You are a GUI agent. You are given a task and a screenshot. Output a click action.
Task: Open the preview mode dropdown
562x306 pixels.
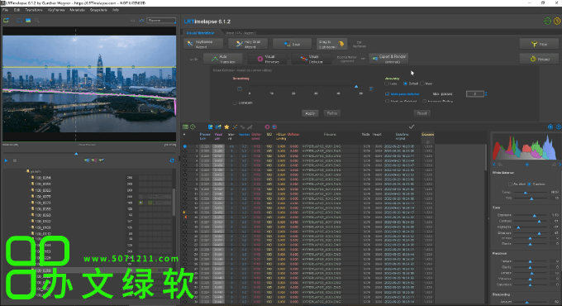[162, 21]
